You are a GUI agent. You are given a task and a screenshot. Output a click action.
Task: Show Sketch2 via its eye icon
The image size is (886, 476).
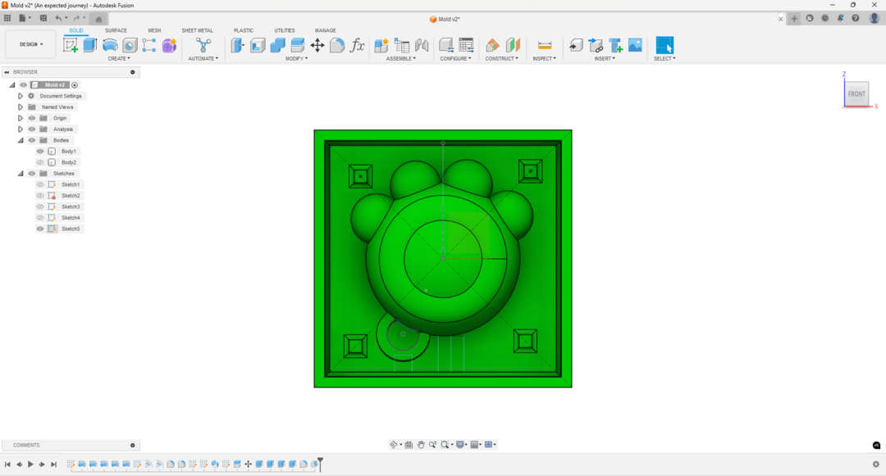(40, 196)
